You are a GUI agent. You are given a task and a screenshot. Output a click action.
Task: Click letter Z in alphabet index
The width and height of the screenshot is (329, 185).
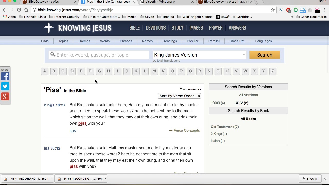[x=273, y=71]
